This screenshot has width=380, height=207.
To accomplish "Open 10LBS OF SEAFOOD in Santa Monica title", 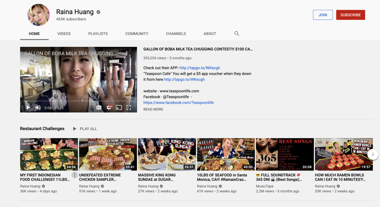I will pos(222,177).
